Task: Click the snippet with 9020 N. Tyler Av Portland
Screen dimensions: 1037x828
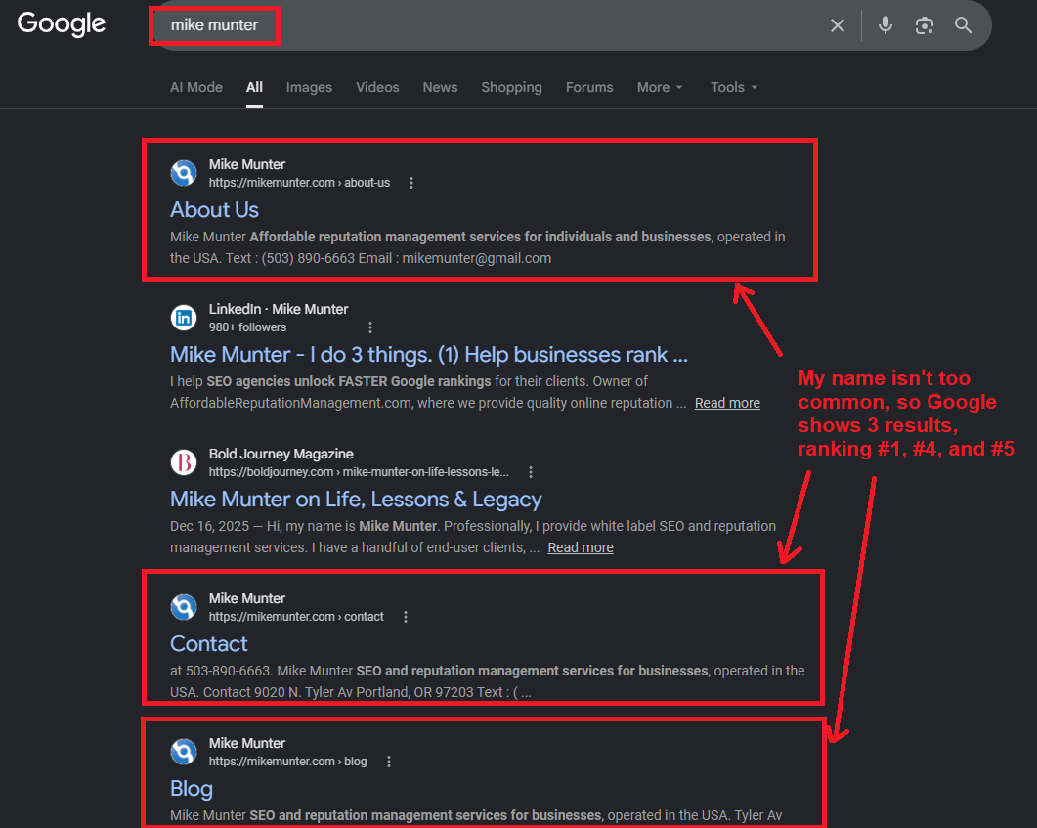Action: pyautogui.click(x=488, y=681)
